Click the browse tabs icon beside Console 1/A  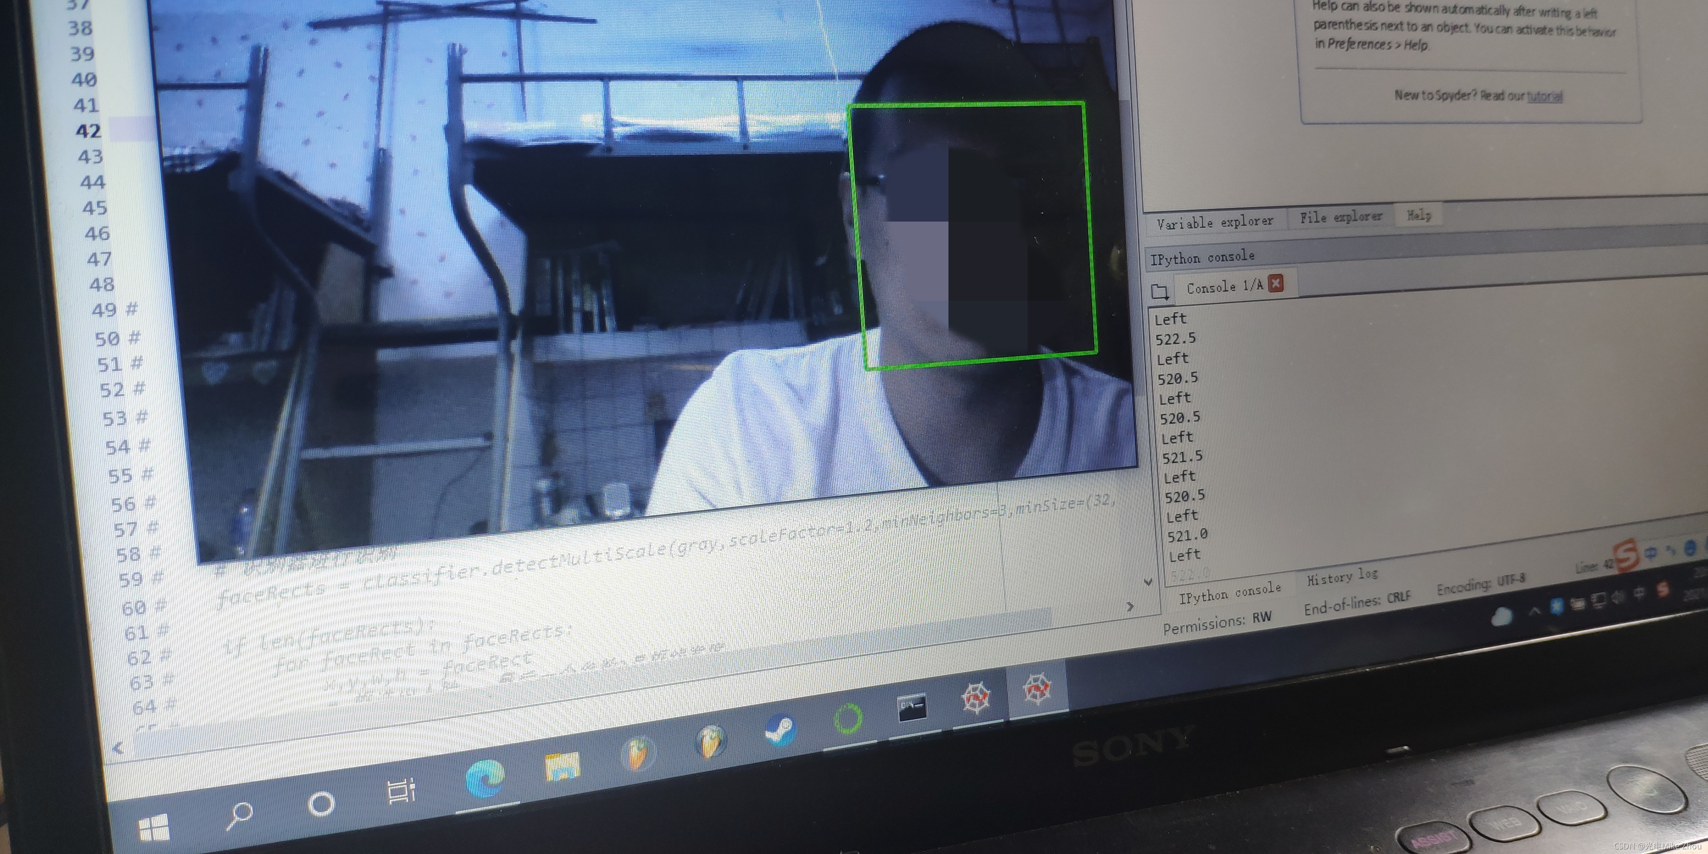coord(1160,291)
